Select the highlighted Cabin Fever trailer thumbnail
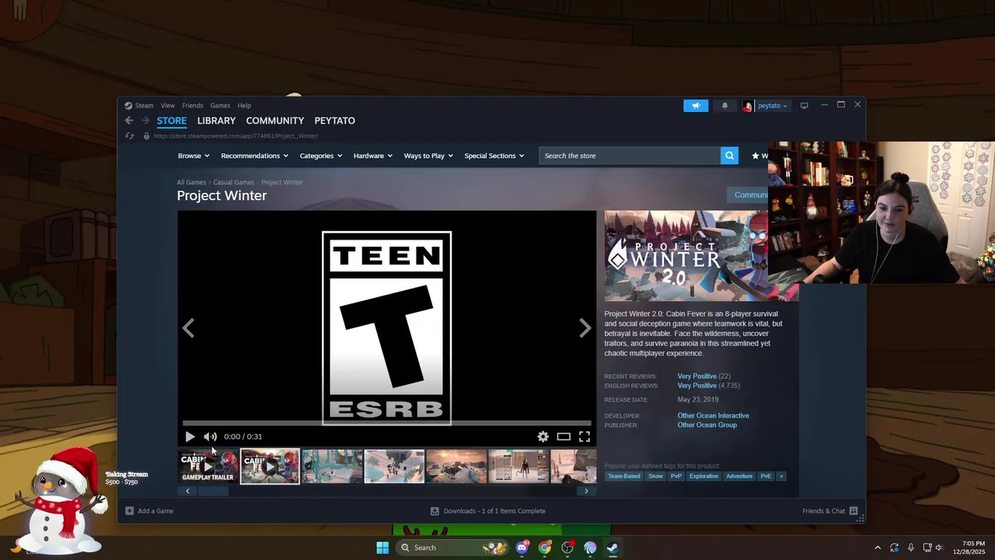Screen dimensions: 995x560 270,467
